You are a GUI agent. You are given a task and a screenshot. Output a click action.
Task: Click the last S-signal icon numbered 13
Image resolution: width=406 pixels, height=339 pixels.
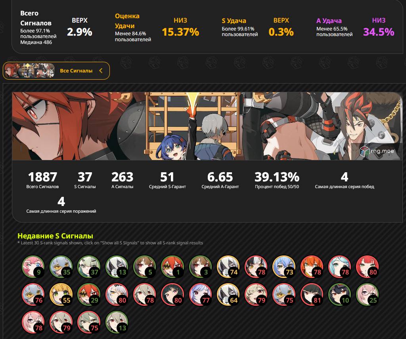(x=117, y=322)
